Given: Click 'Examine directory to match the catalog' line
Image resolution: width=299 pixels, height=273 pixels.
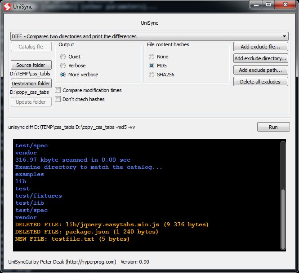Looking at the screenshot, I should pos(89,167).
